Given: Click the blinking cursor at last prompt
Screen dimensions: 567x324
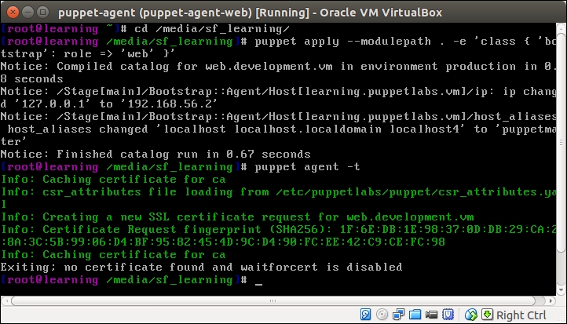Looking at the screenshot, I should [x=258, y=280].
